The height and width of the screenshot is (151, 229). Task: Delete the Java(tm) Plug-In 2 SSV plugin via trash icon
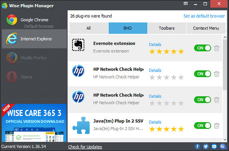click(217, 126)
